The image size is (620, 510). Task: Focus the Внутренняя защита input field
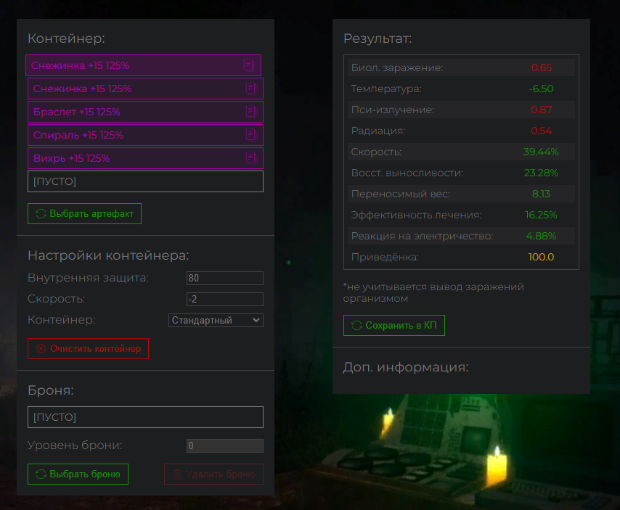coord(225,278)
